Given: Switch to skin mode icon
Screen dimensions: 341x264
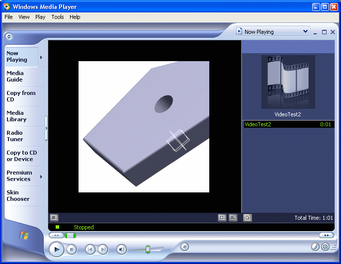Looking at the screenshot, I should (325, 247).
